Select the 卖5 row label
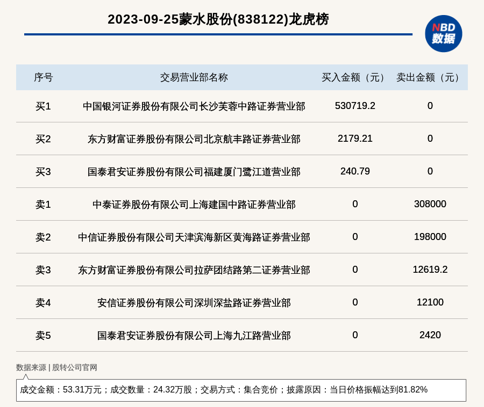 click(x=43, y=335)
